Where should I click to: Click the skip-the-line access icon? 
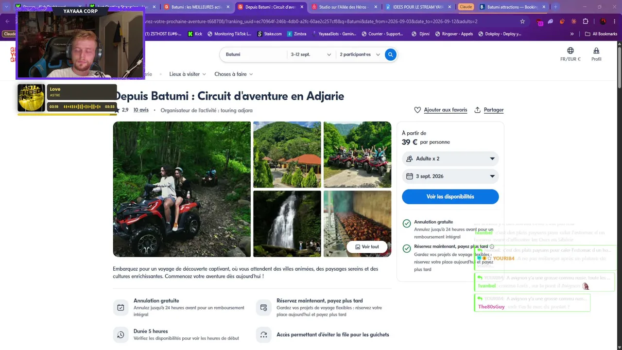pos(263,335)
